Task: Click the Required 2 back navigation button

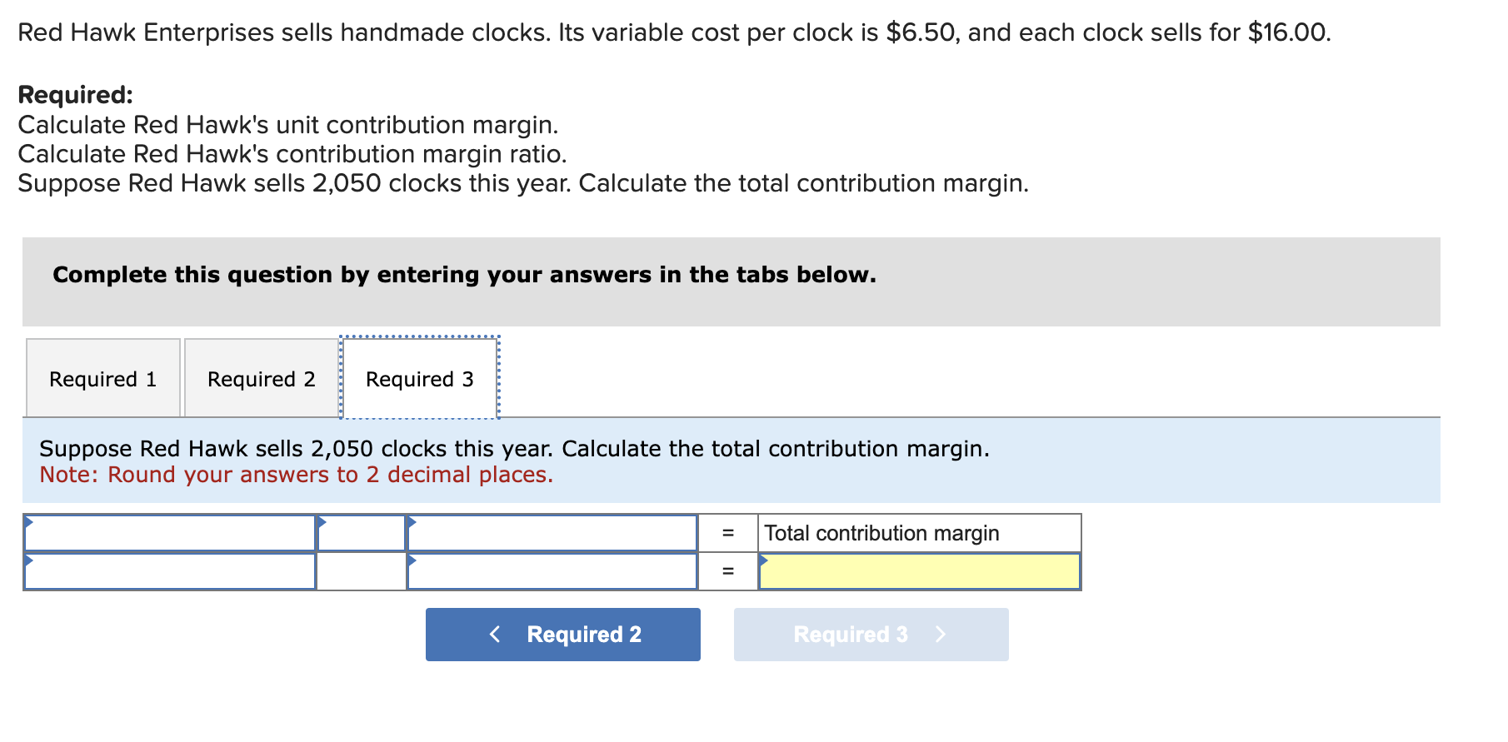Action: pyautogui.click(x=562, y=634)
